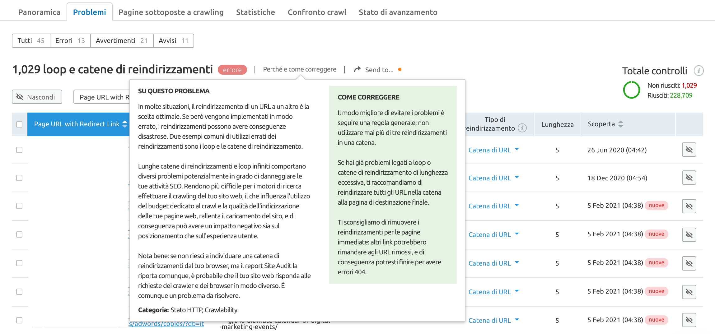Click the hide icon in last row
This screenshot has width=715, height=334.
689,320
